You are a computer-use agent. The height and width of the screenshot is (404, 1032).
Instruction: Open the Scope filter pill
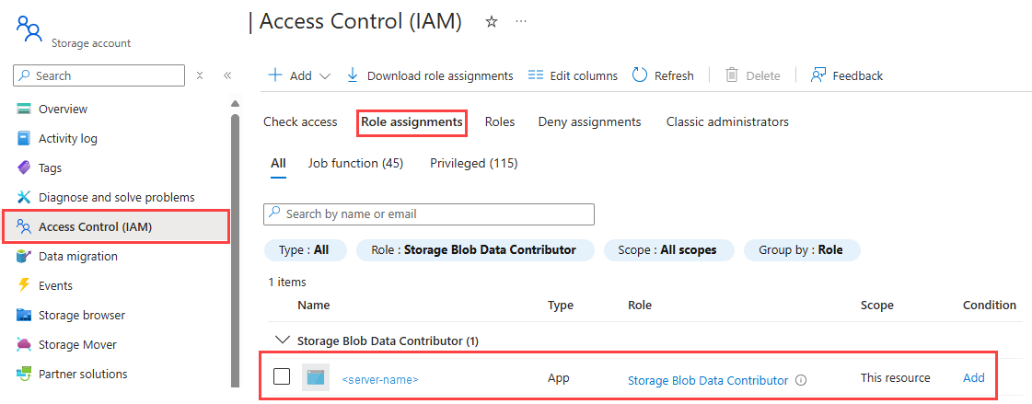(667, 249)
